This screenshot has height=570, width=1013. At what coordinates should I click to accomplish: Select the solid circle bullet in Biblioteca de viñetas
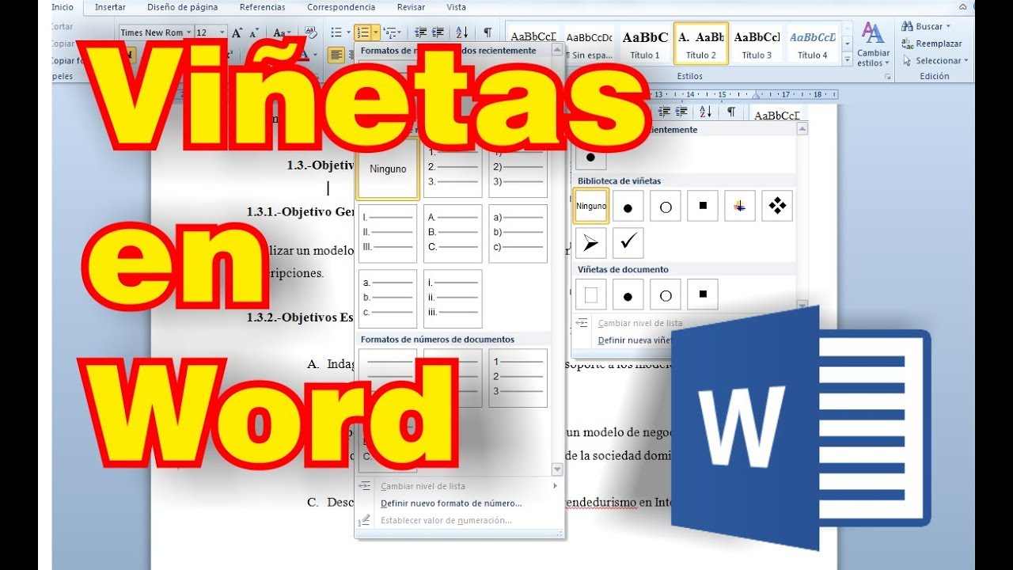click(x=628, y=206)
